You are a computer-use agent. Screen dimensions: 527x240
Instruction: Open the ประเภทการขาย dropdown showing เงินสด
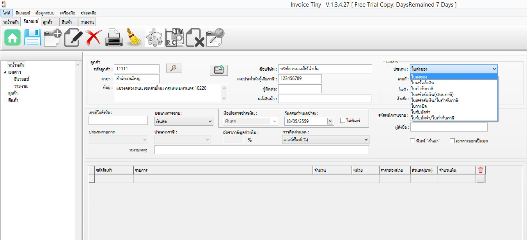tap(184, 121)
